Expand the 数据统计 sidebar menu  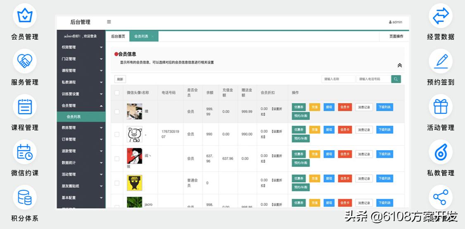tap(81, 163)
